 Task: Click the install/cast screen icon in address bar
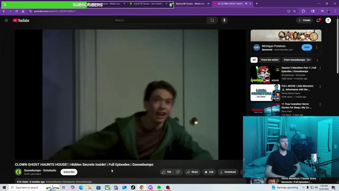[289, 11]
